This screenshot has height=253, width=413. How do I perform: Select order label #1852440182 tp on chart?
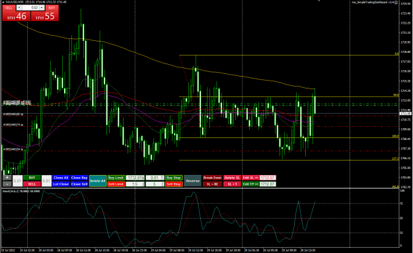click(13, 114)
